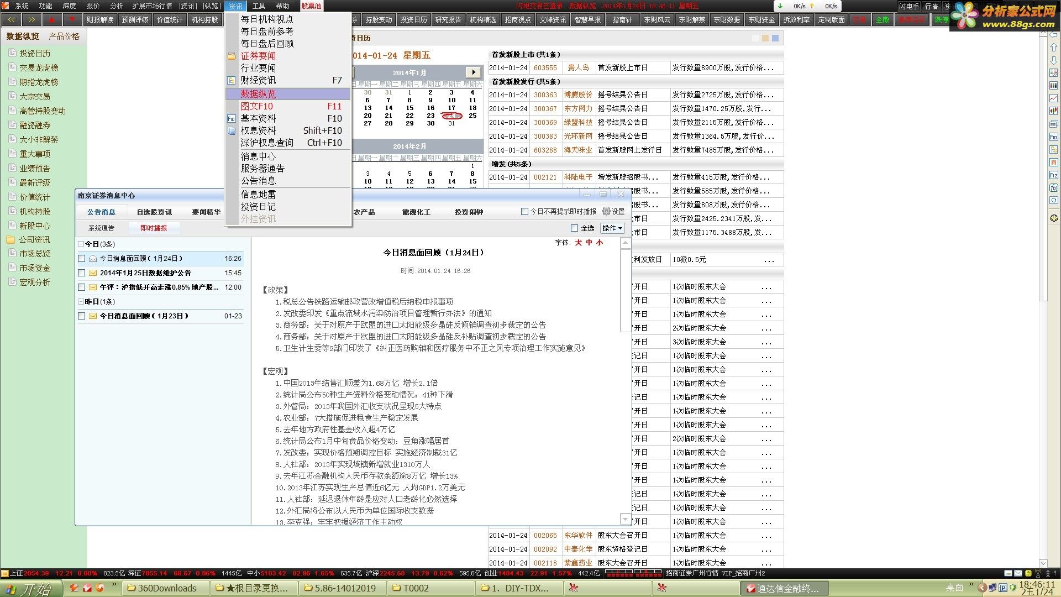Screen dimensions: 1061x597
Task: Check the box for 午评 message
Action: tap(82, 287)
